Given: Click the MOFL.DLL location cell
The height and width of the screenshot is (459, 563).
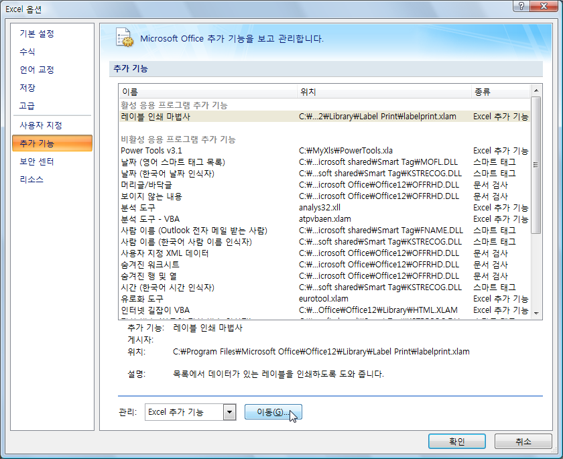Looking at the screenshot, I should click(378, 162).
